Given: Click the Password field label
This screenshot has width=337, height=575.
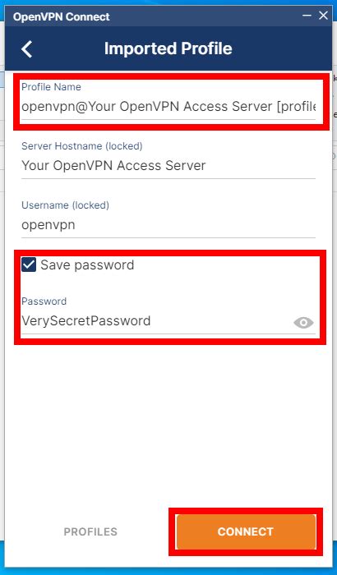Looking at the screenshot, I should click(44, 301).
